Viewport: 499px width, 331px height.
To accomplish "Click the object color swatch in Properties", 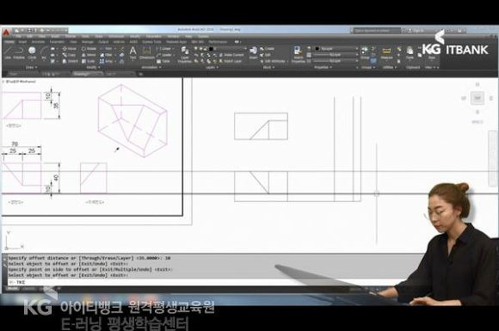I will (x=317, y=49).
